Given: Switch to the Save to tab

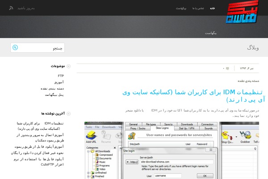Looking at the screenshot, I should click(168, 124).
